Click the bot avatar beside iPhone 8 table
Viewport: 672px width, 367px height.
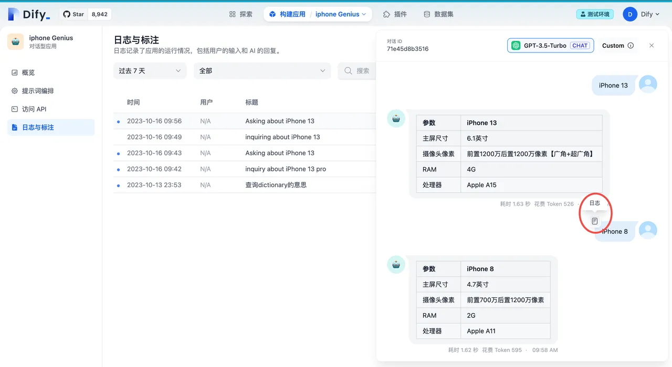point(396,265)
